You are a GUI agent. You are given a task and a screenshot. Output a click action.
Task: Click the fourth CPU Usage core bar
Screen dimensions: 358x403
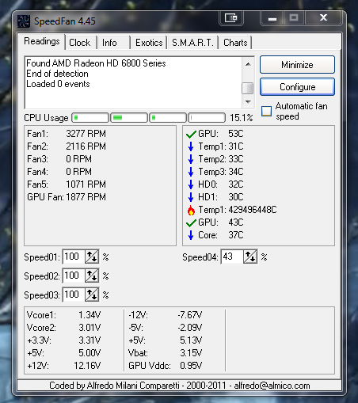point(207,118)
